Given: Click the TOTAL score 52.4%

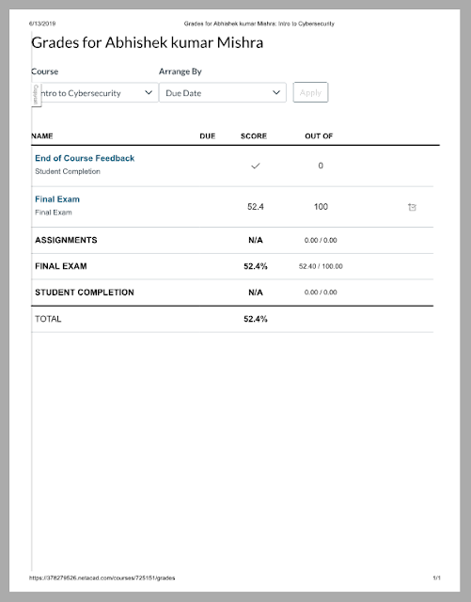Looking at the screenshot, I should (x=256, y=319).
